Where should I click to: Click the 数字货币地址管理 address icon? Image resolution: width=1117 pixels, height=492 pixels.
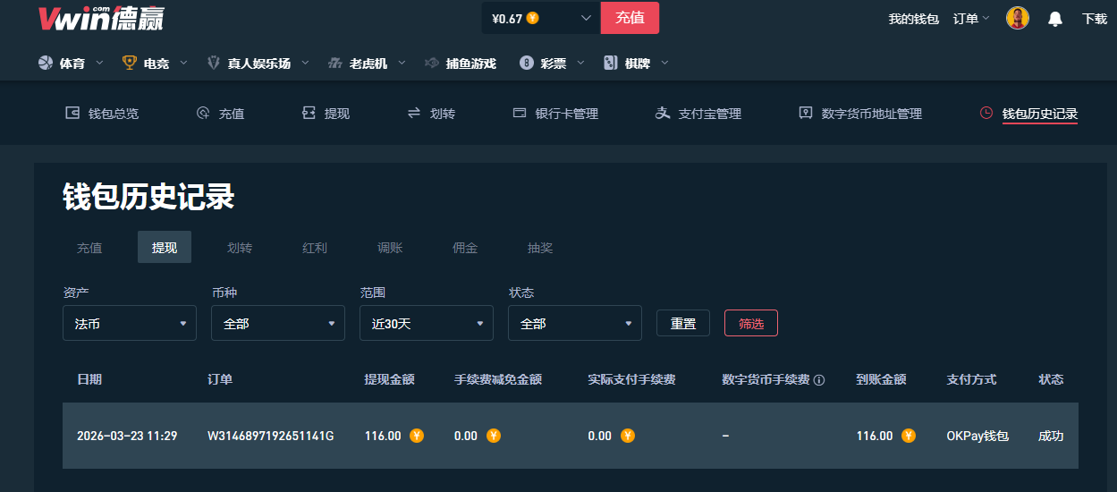(x=806, y=113)
